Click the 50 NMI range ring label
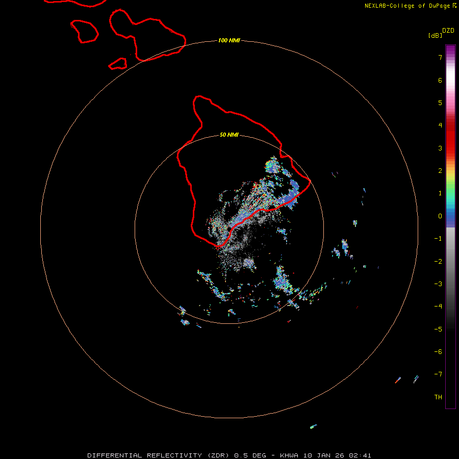Image resolution: width=459 pixels, height=459 pixels. [x=229, y=135]
